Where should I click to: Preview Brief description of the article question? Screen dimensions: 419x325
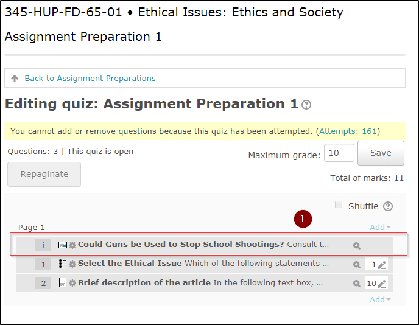(357, 284)
